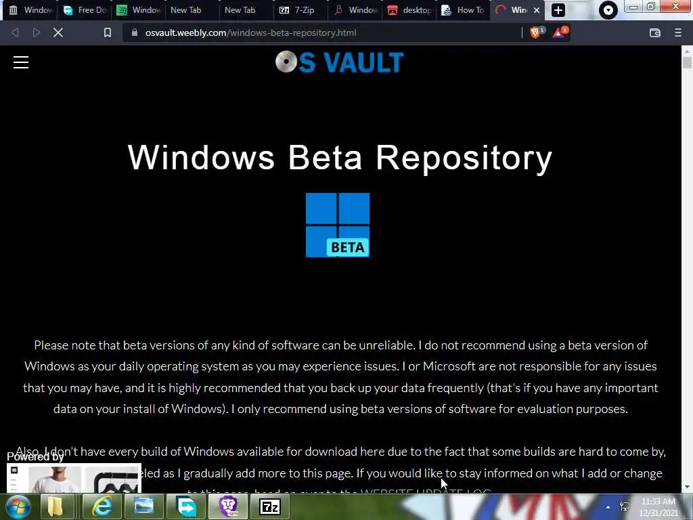
Task: Click the Powered by ad thumbnail
Action: (74, 478)
